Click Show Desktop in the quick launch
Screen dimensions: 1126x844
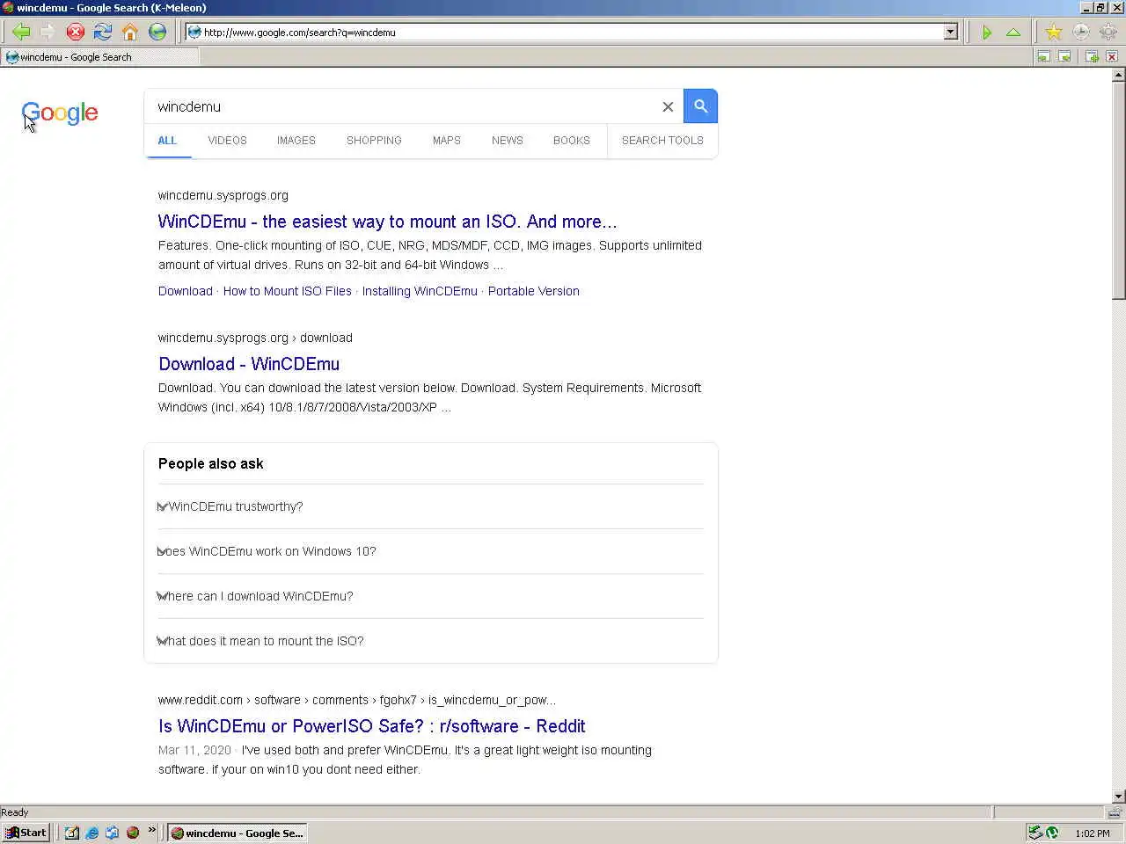click(x=71, y=833)
